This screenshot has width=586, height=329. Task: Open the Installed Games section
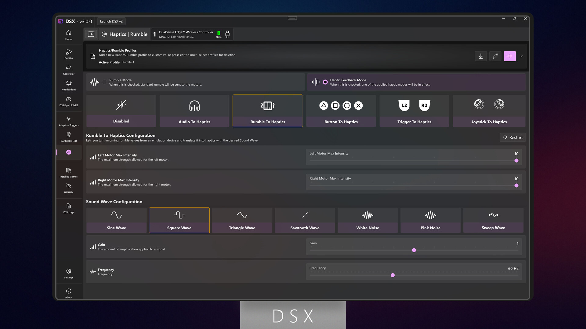tap(68, 172)
